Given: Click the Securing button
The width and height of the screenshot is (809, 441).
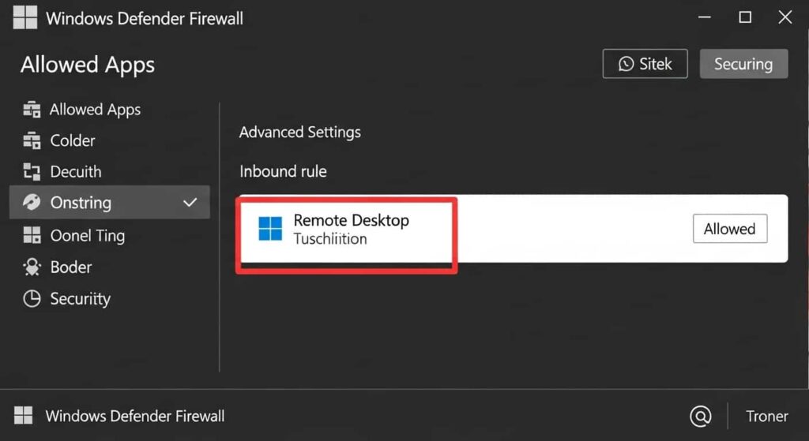Looking at the screenshot, I should (x=743, y=64).
